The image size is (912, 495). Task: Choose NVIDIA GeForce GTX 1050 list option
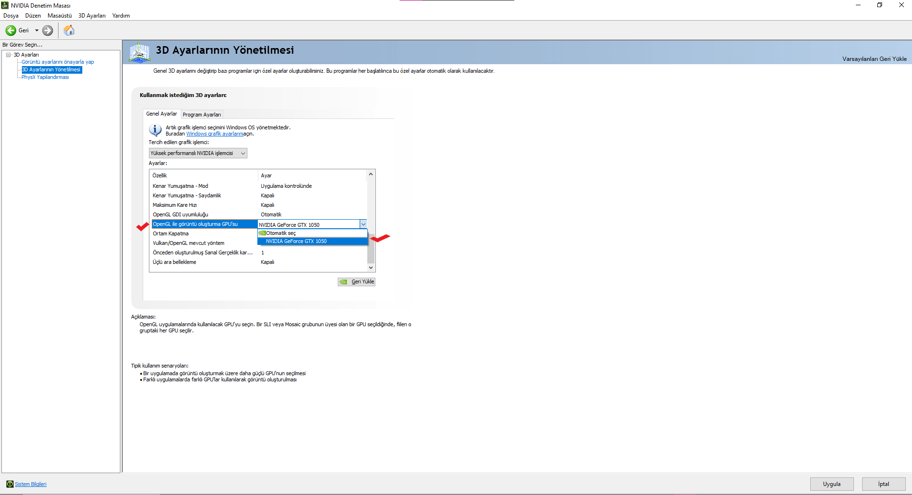pos(313,241)
